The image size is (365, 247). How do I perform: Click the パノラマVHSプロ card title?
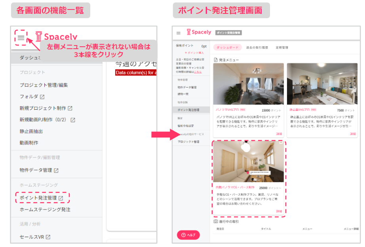pos(227,110)
